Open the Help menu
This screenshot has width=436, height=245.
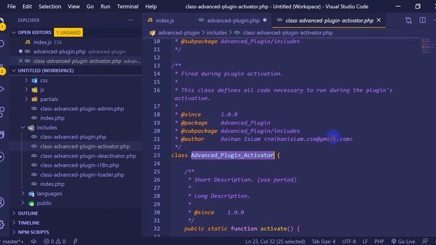(x=151, y=6)
